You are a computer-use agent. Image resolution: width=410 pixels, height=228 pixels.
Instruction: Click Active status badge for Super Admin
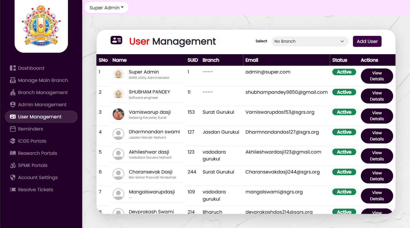click(x=344, y=72)
